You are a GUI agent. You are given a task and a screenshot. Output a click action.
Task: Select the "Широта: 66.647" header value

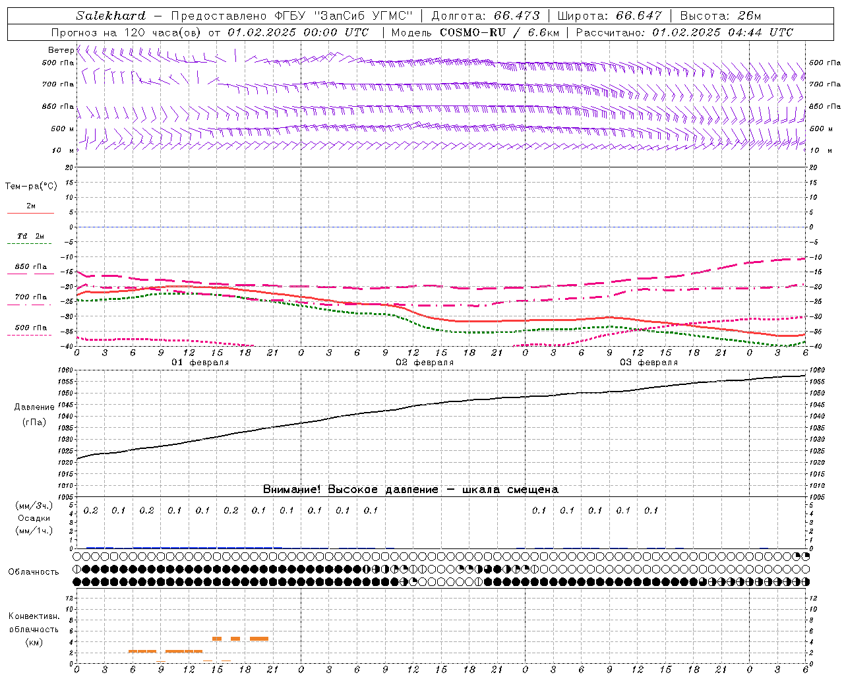(609, 16)
